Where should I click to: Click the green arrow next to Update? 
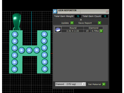point(72,23)
